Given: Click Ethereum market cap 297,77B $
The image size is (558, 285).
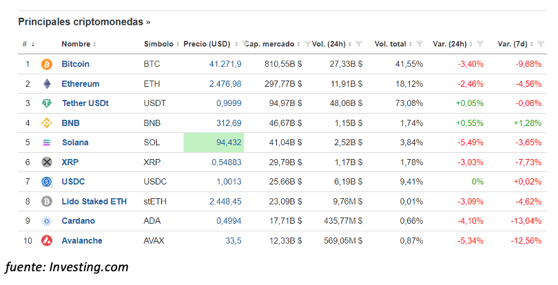Looking at the screenshot, I should pos(283,84).
